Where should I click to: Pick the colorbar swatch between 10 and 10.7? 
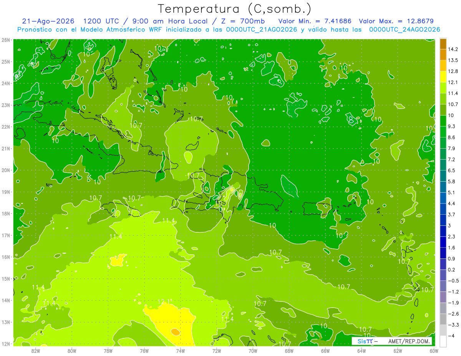tap(443, 110)
